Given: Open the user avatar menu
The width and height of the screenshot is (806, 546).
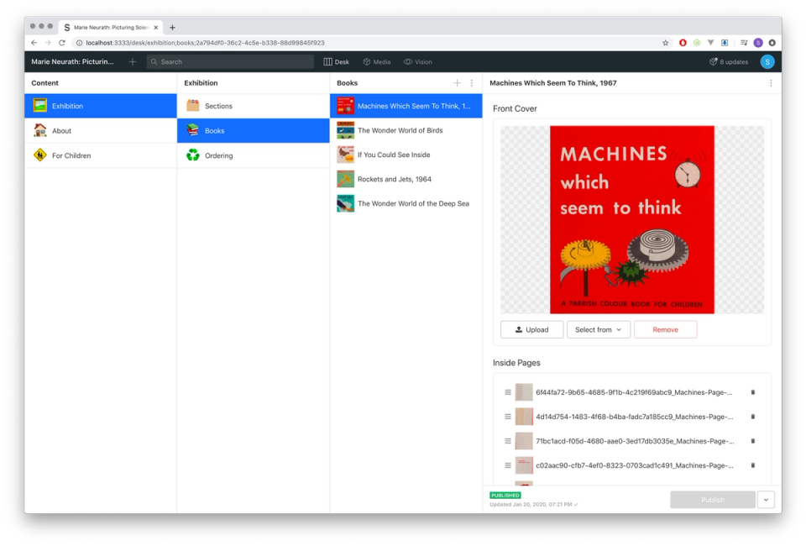Looking at the screenshot, I should pyautogui.click(x=767, y=61).
